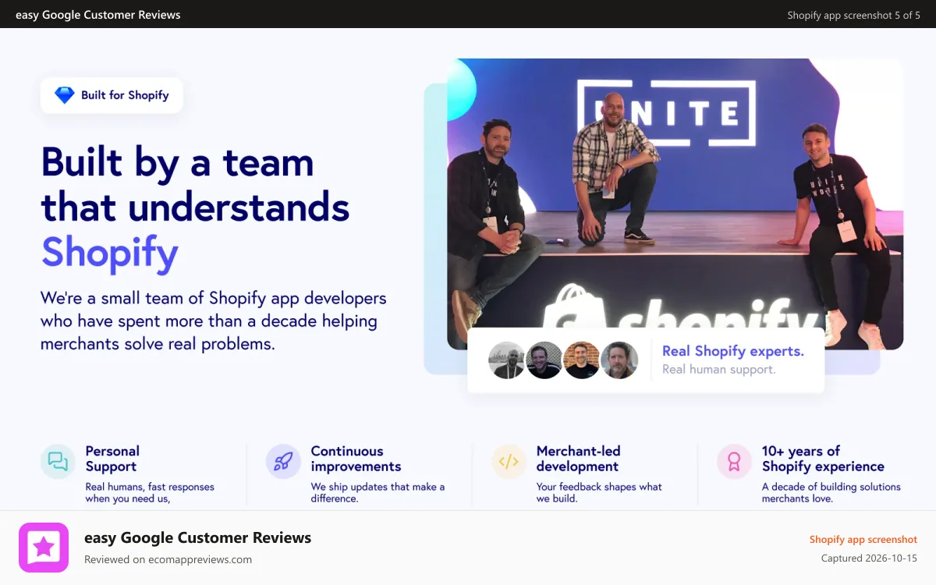Click the '10+ years of Shopify experience' heading
936x585 pixels.
[x=823, y=459]
